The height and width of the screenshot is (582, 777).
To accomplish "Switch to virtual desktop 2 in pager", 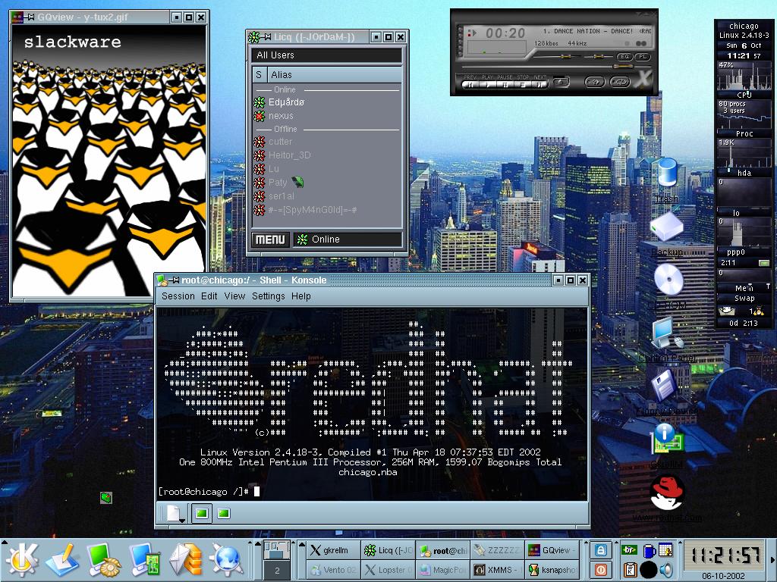I will click(277, 570).
